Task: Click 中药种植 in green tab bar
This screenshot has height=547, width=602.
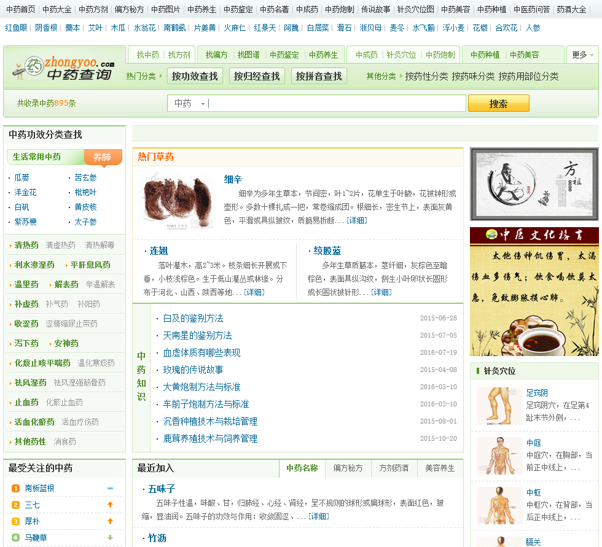Action: [x=485, y=55]
